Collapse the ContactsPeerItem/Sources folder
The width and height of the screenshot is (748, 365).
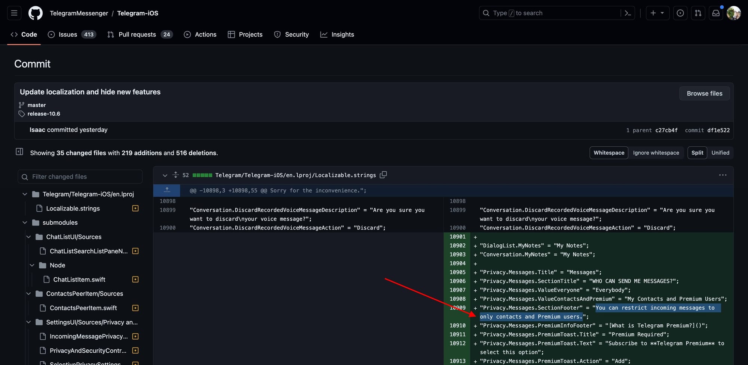tap(28, 294)
